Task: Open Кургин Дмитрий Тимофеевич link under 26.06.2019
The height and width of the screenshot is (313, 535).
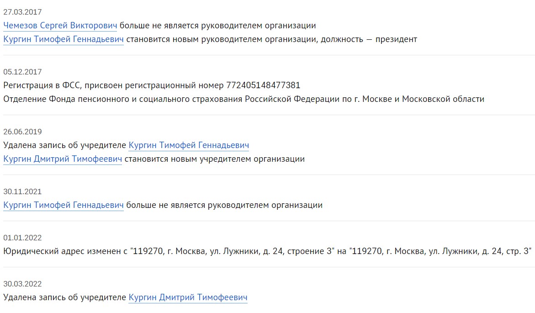Action: (63, 159)
